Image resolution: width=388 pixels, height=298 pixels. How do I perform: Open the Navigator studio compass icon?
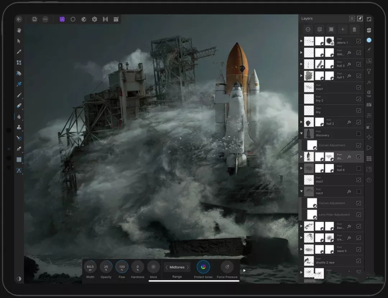click(x=369, y=137)
